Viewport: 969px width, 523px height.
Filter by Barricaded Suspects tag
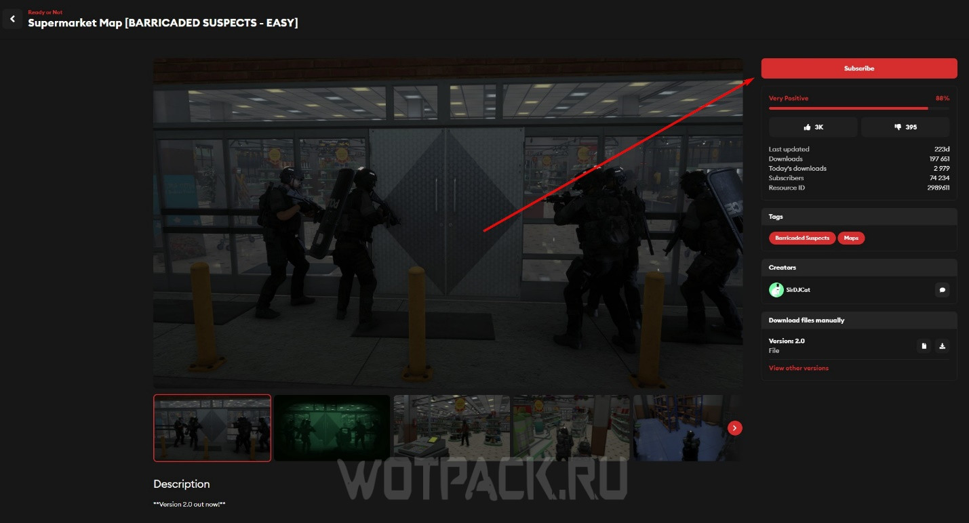point(802,238)
